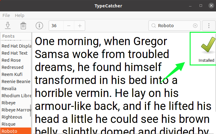Click the trash uninstall font icon

point(23,26)
